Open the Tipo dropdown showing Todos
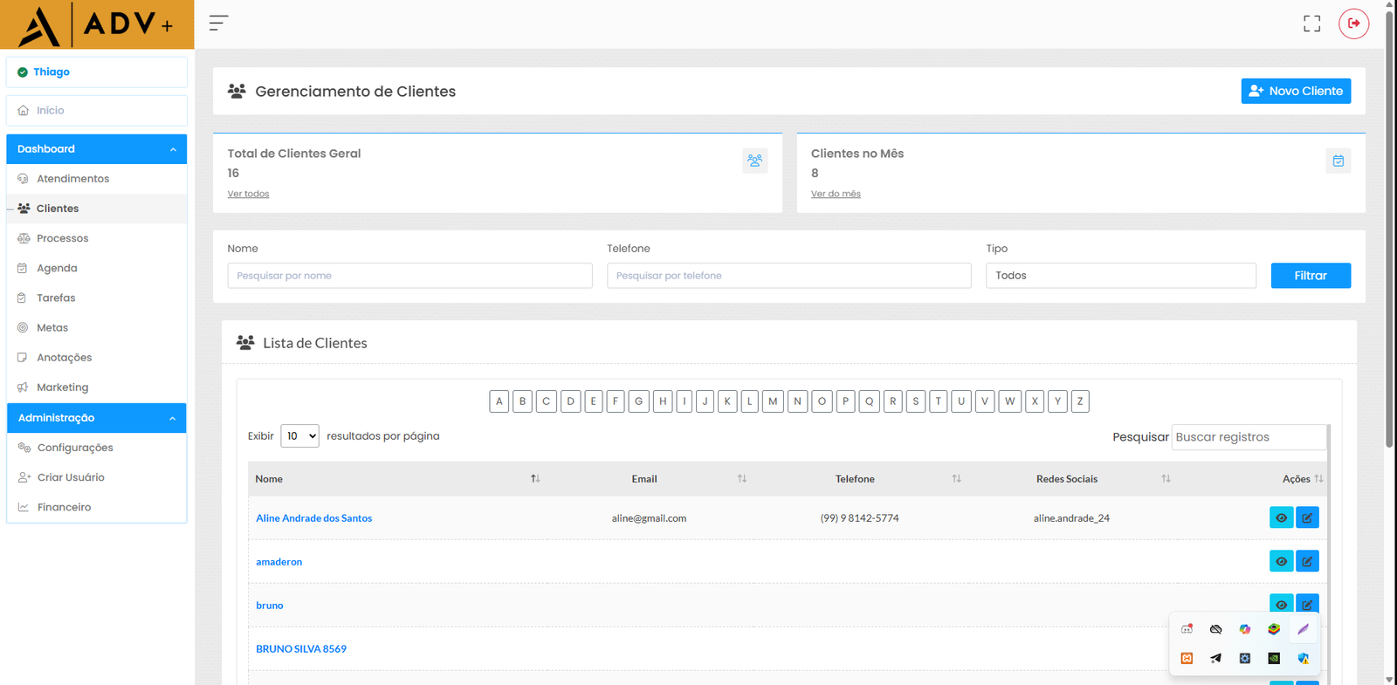This screenshot has width=1397, height=685. click(1120, 276)
